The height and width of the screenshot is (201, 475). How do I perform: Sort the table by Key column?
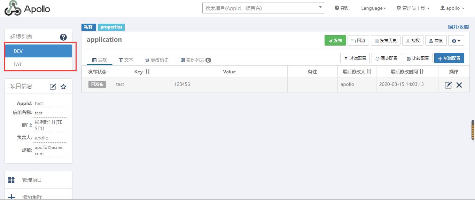click(147, 72)
